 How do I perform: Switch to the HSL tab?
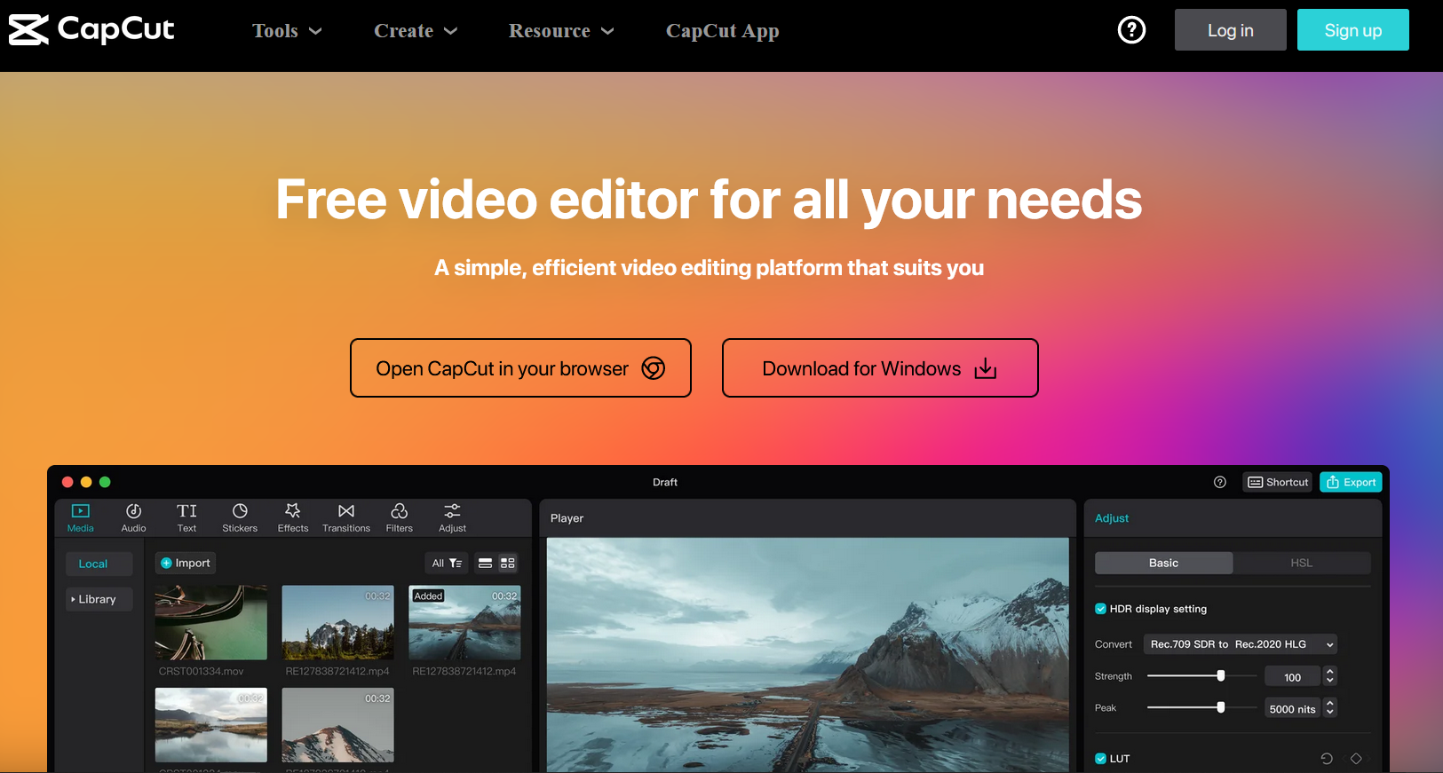[1302, 563]
